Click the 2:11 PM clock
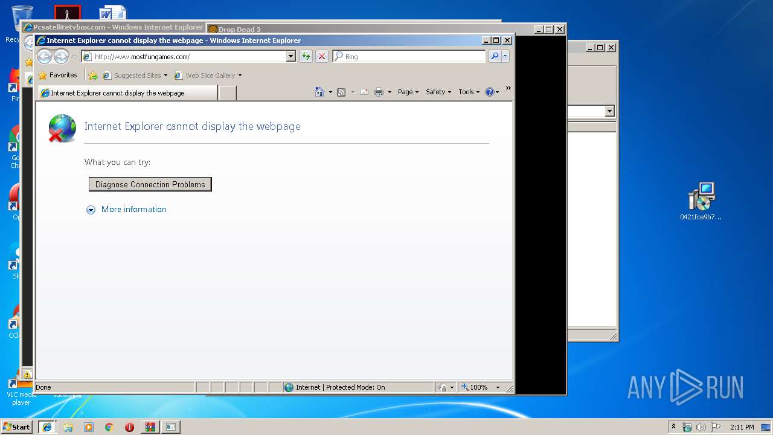Screen dimensions: 773x435 click(x=742, y=427)
